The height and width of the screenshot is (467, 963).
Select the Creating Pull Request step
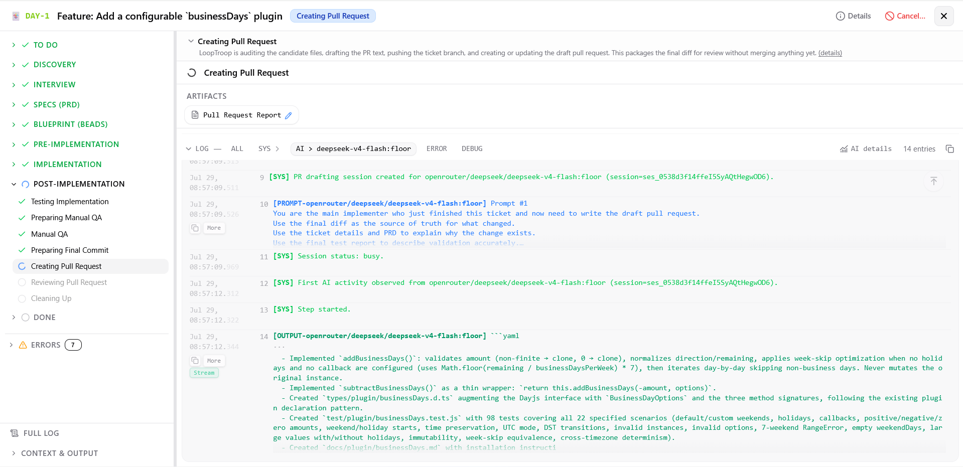pos(90,266)
